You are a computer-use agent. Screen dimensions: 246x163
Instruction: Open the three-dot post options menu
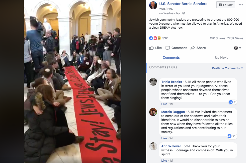241,5
